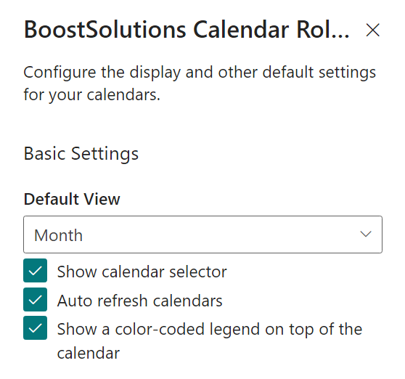Image resolution: width=405 pixels, height=379 pixels.
Task: Click the checkmark icon for color-coded legend
Action: [x=35, y=328]
